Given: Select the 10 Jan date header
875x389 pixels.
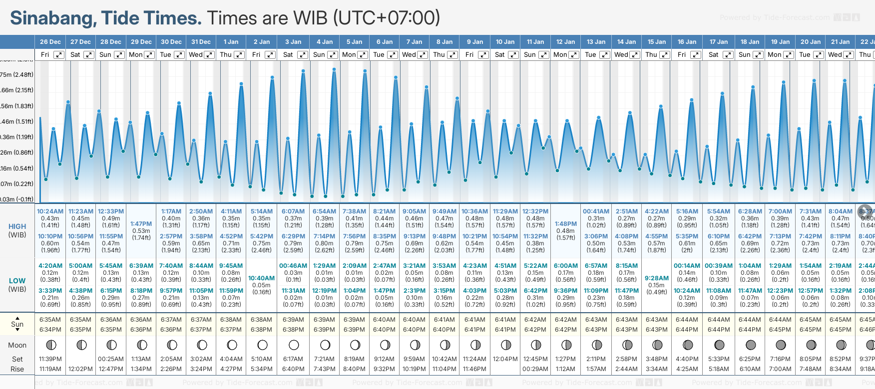Looking at the screenshot, I should [x=505, y=42].
